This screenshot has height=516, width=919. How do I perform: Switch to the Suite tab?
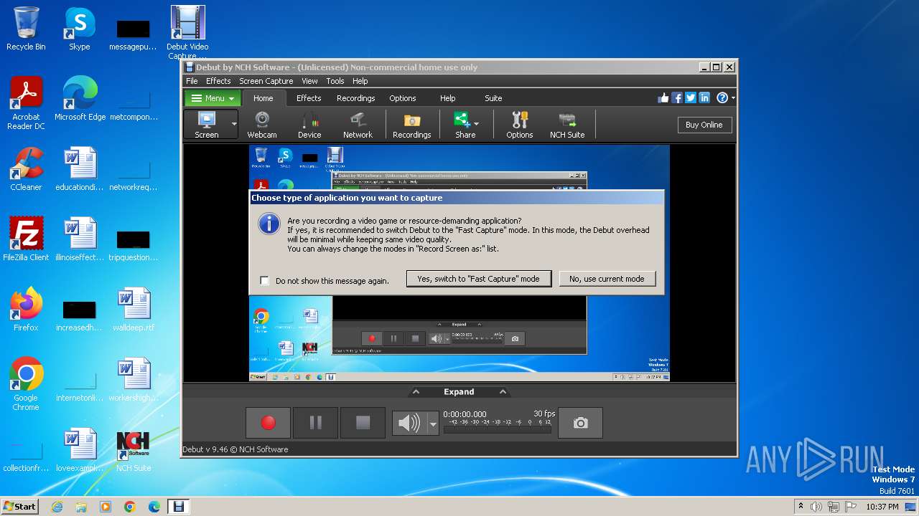493,98
